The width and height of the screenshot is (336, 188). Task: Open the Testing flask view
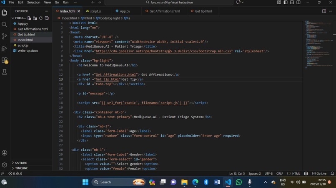tap(4, 72)
